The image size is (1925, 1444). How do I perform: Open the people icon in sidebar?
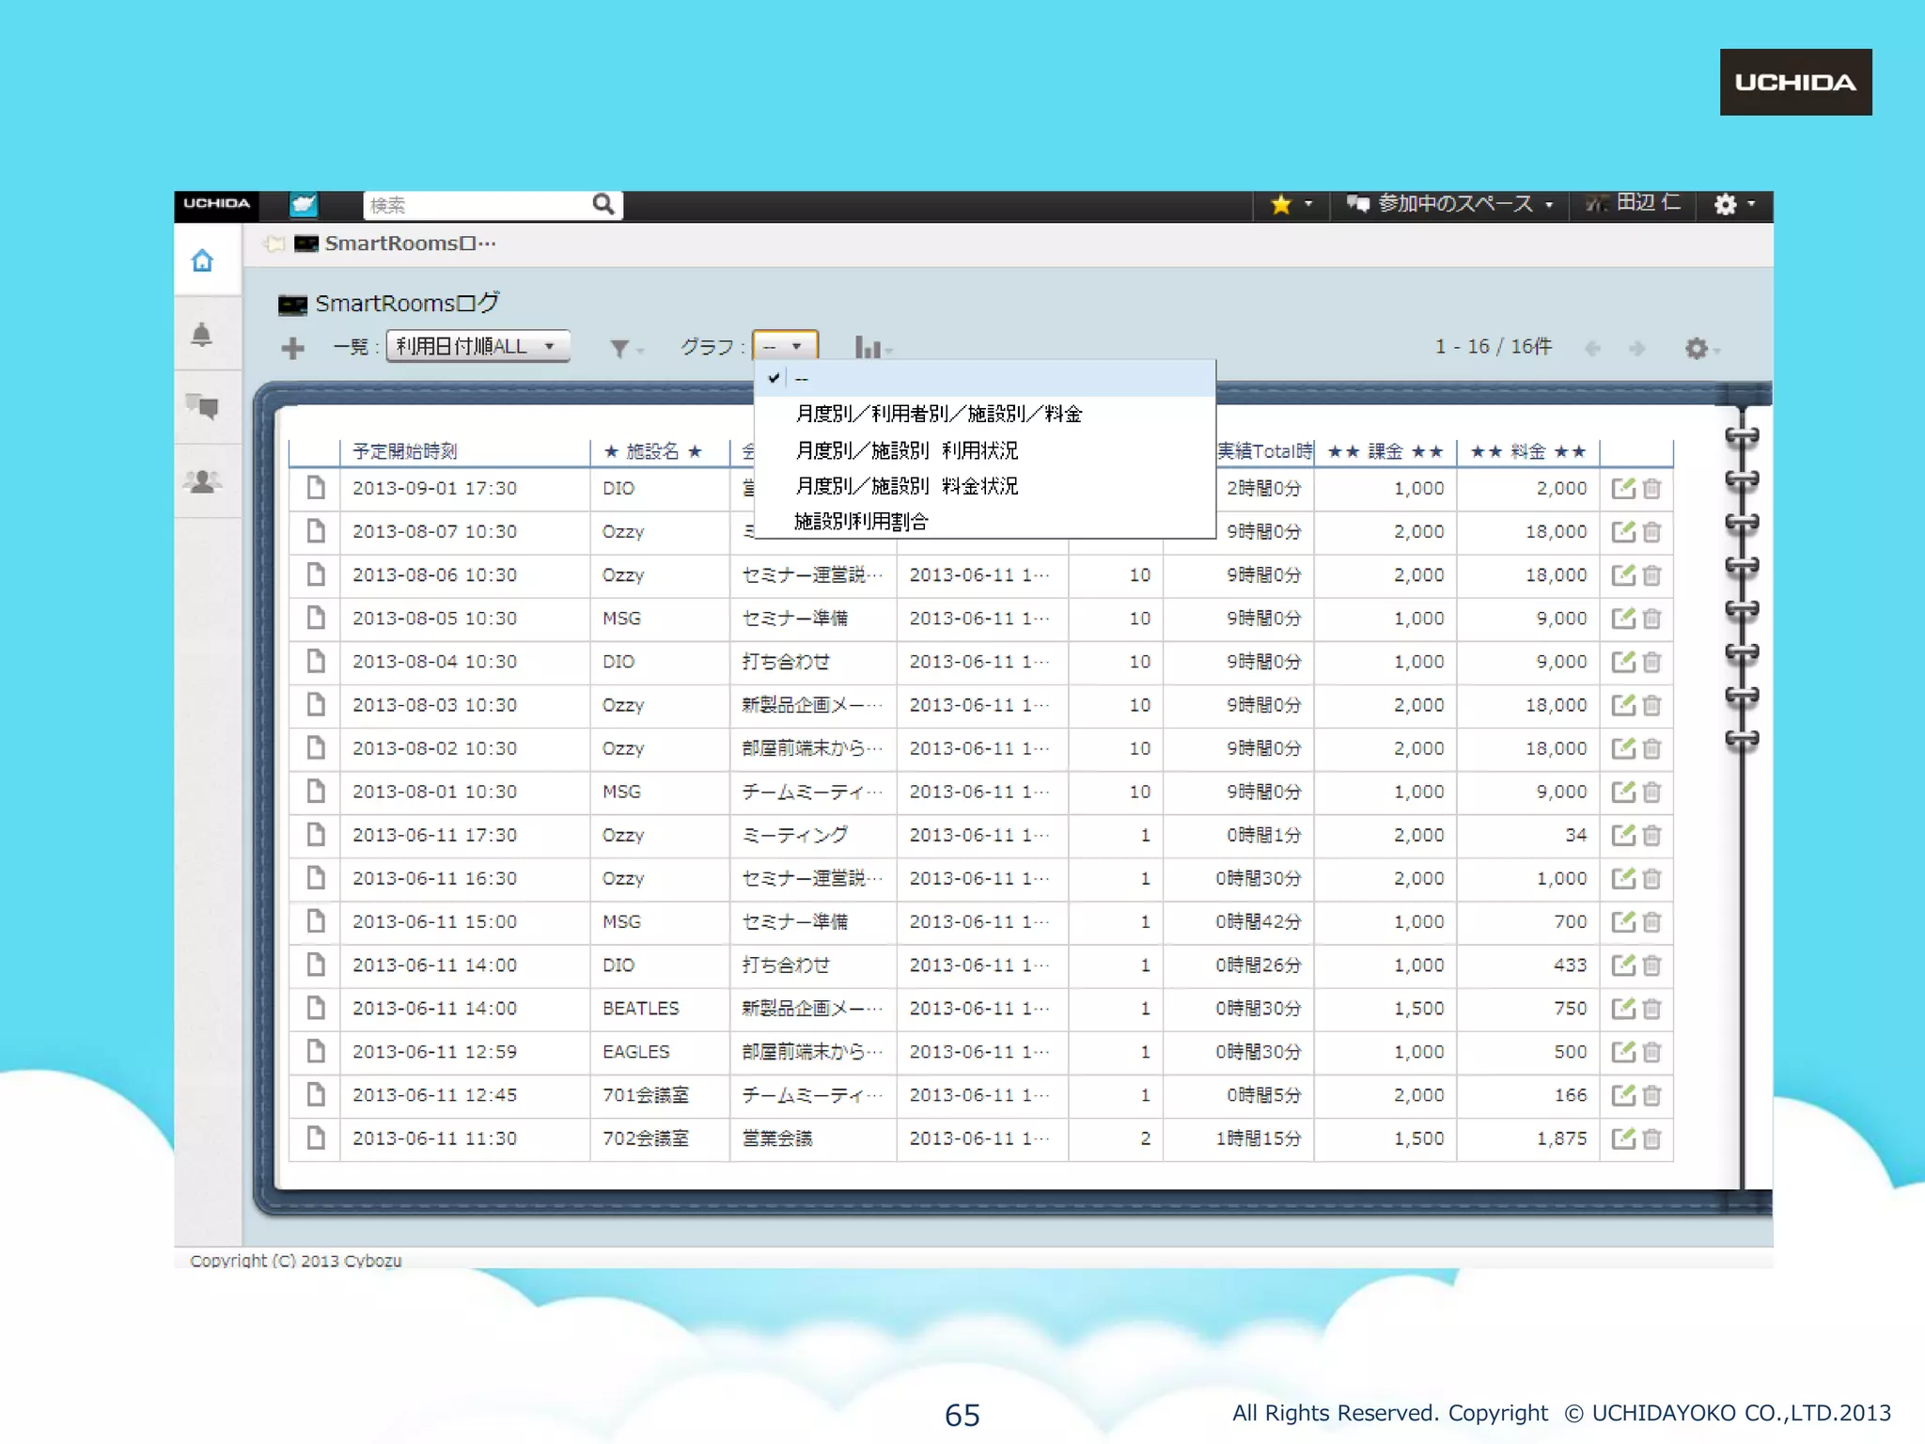(x=202, y=481)
